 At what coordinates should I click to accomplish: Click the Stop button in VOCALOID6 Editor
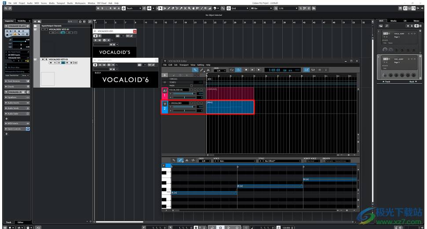[246, 70]
